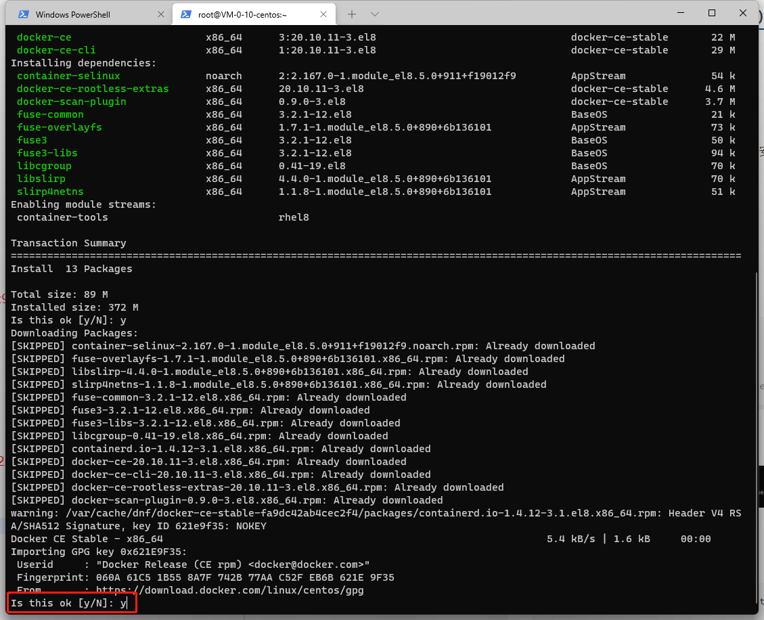
Task: Close the Windows PowerShell tab
Action: pos(161,15)
